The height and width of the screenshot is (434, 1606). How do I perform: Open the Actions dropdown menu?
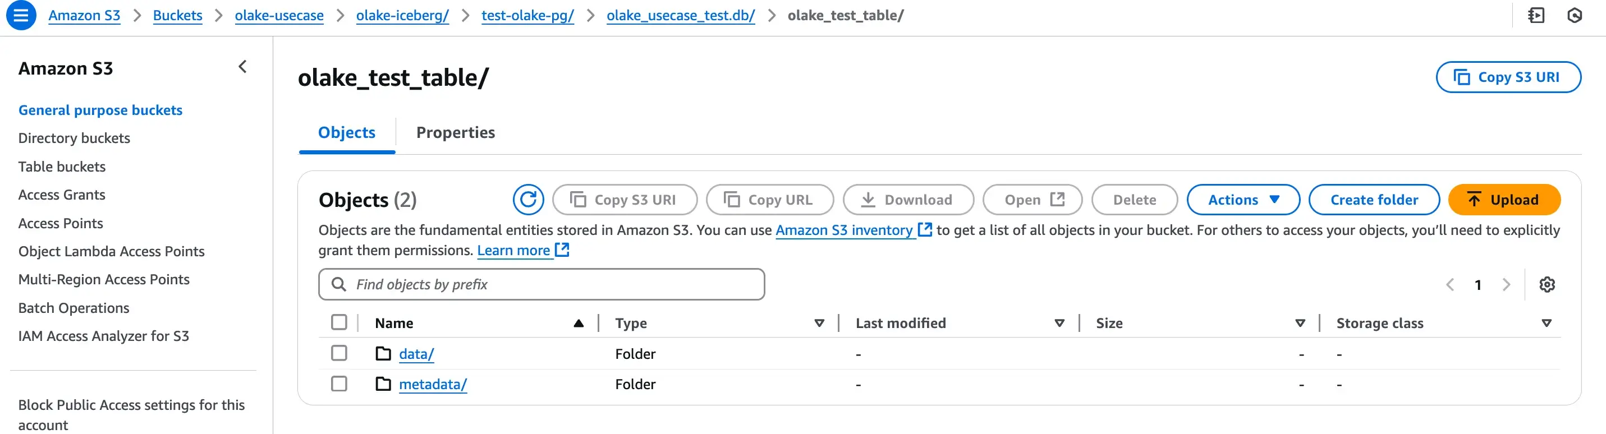1242,200
